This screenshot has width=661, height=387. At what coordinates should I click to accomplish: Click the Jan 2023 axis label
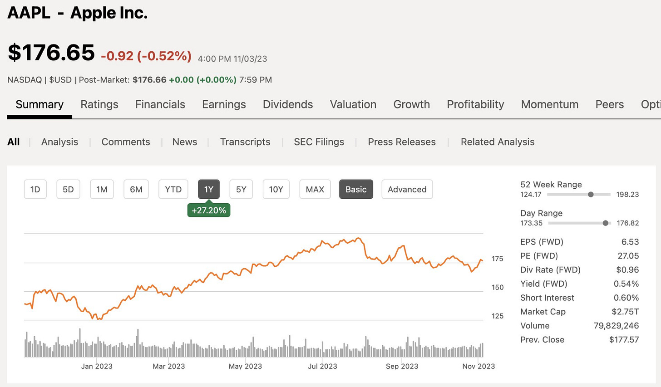click(97, 366)
